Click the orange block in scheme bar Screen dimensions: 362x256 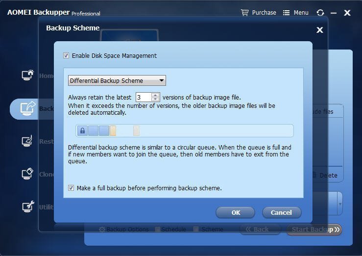pos(113,131)
